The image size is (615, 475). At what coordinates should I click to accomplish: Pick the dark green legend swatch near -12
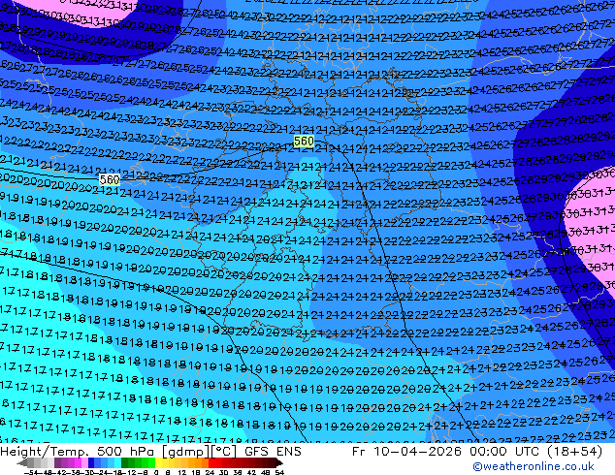124,462
